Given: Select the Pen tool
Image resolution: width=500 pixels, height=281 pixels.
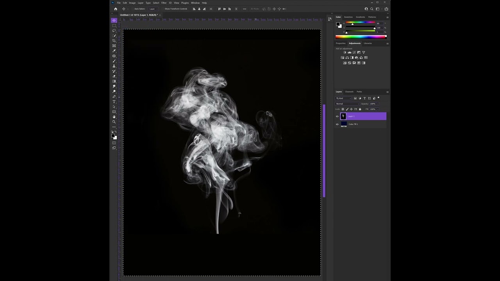Looking at the screenshot, I should (x=114, y=96).
